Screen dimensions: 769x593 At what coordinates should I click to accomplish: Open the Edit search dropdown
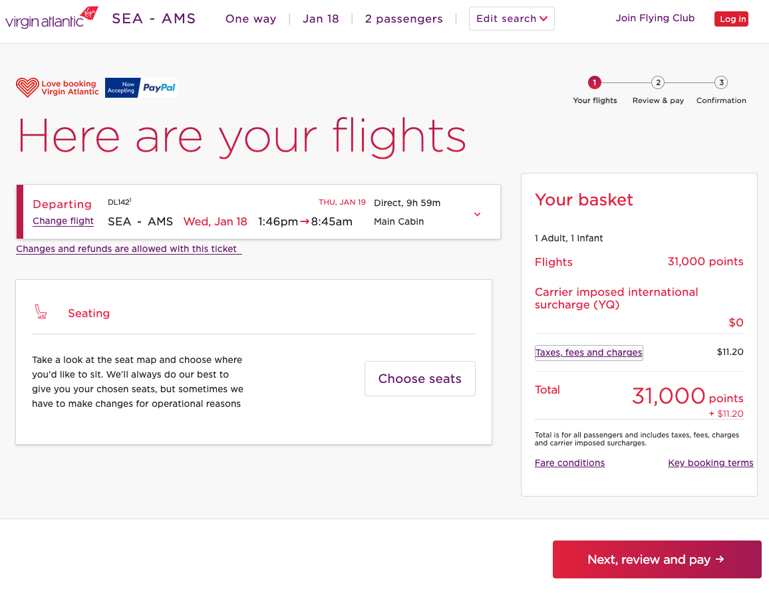(x=512, y=19)
